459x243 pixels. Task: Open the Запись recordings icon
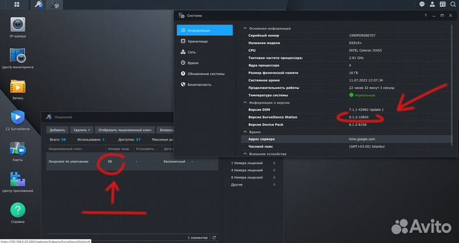pyautogui.click(x=18, y=89)
